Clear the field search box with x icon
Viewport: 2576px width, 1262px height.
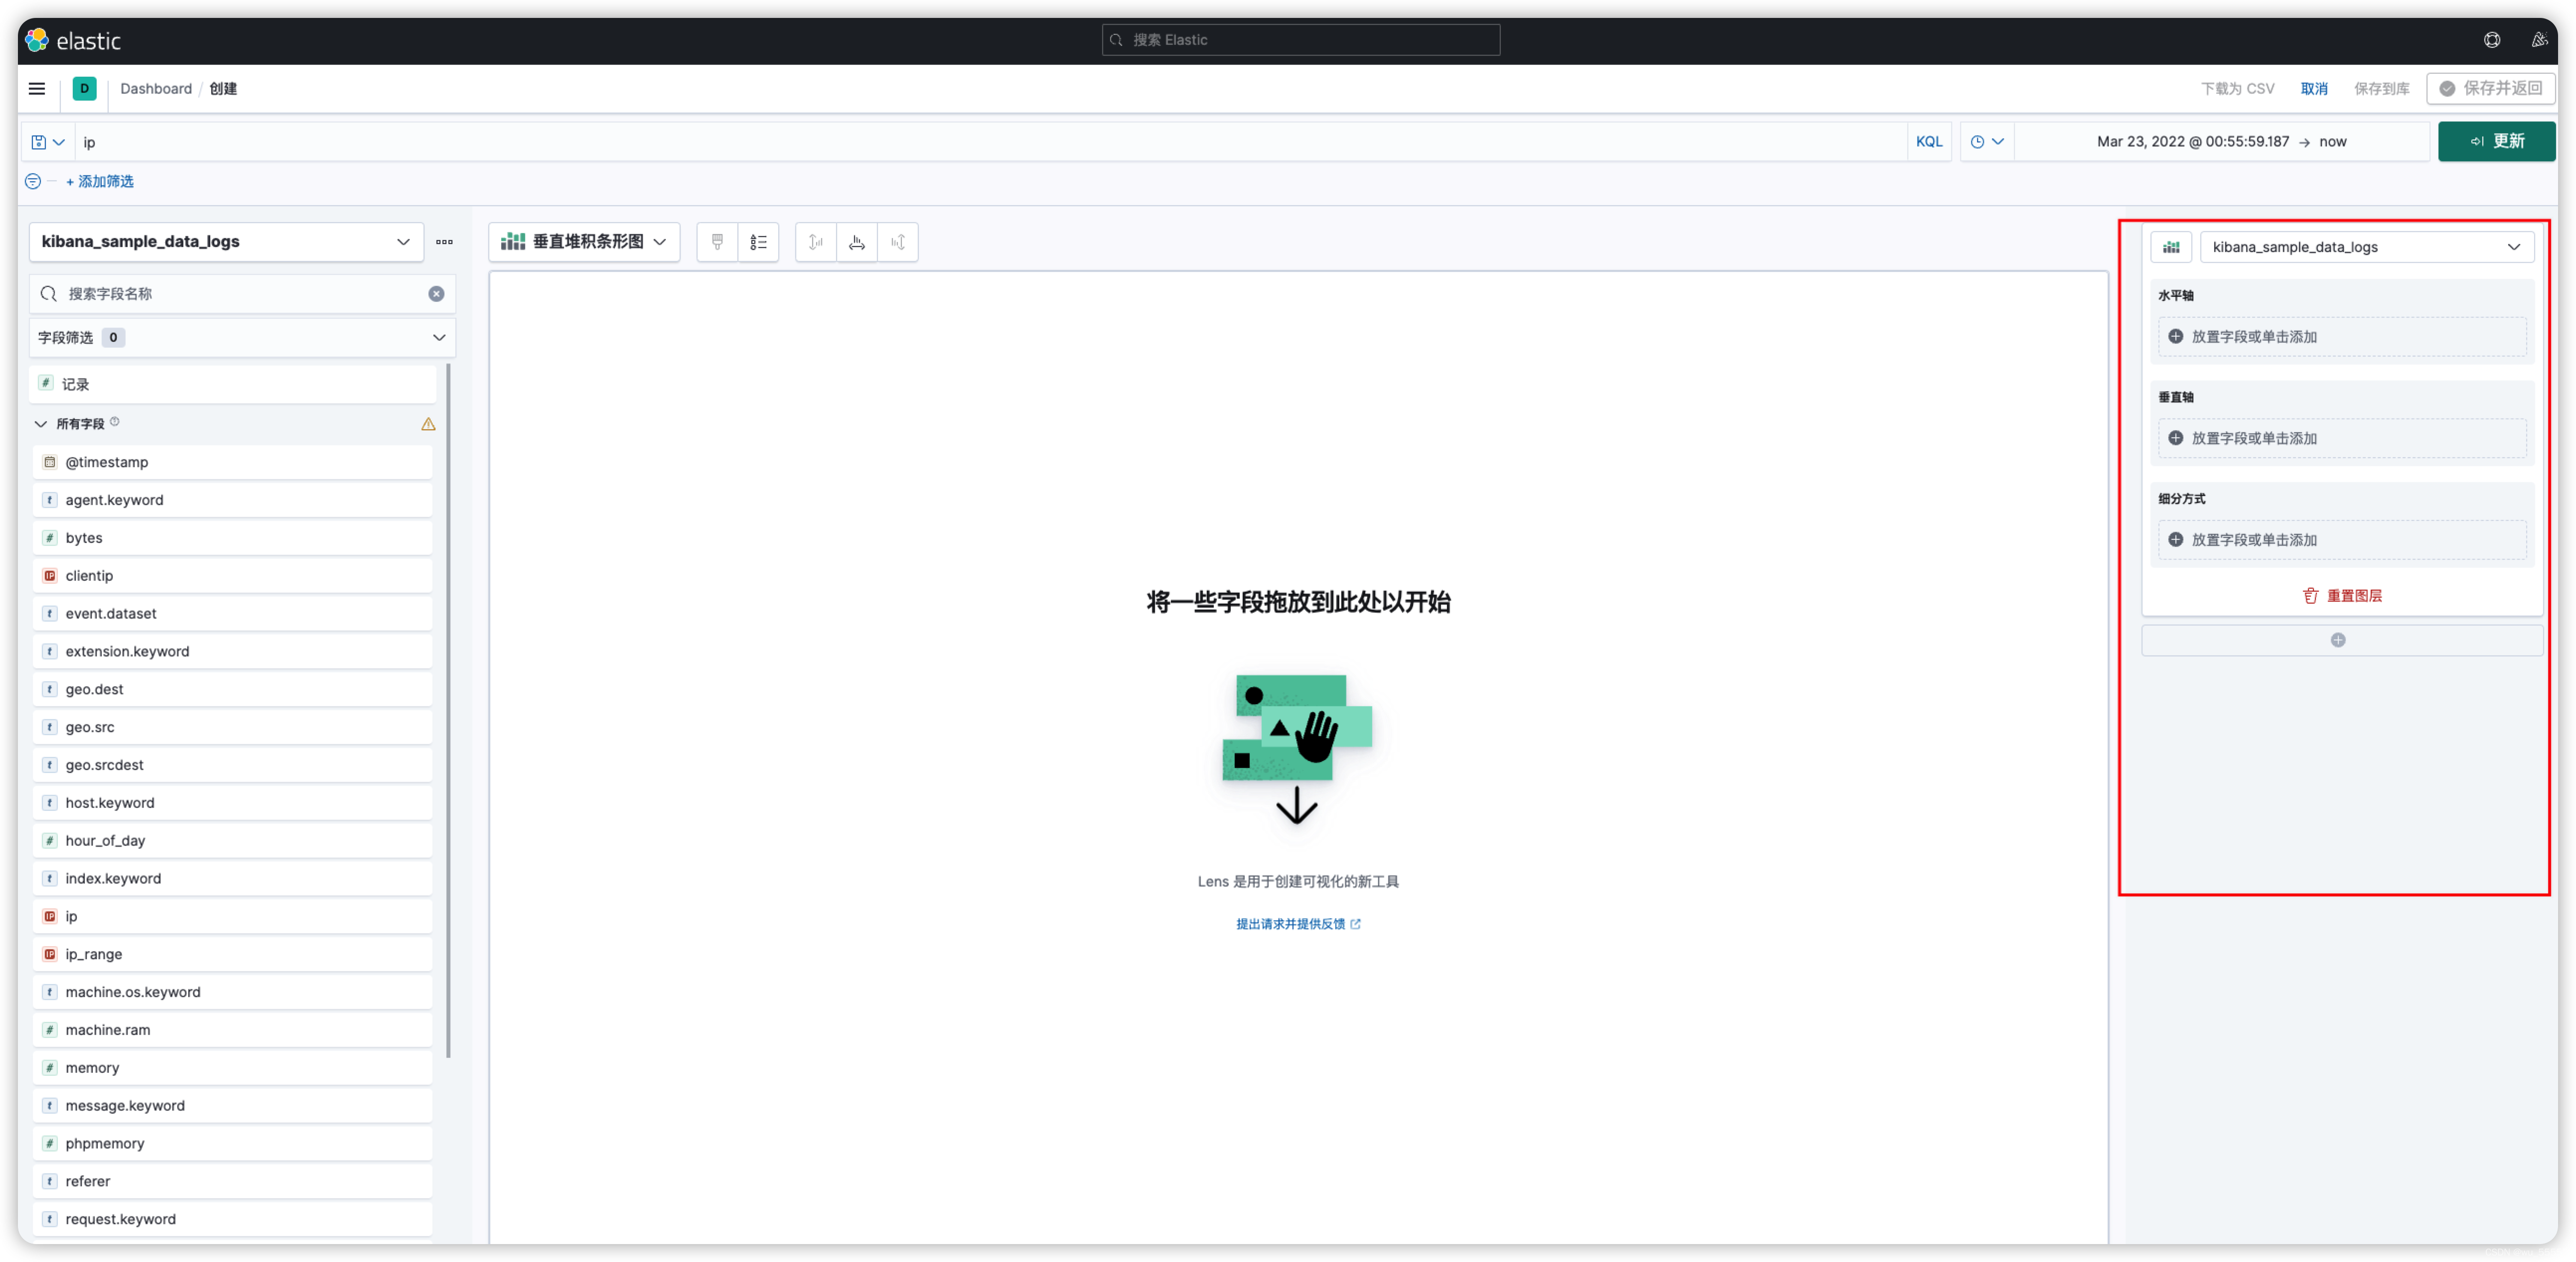[x=436, y=294]
